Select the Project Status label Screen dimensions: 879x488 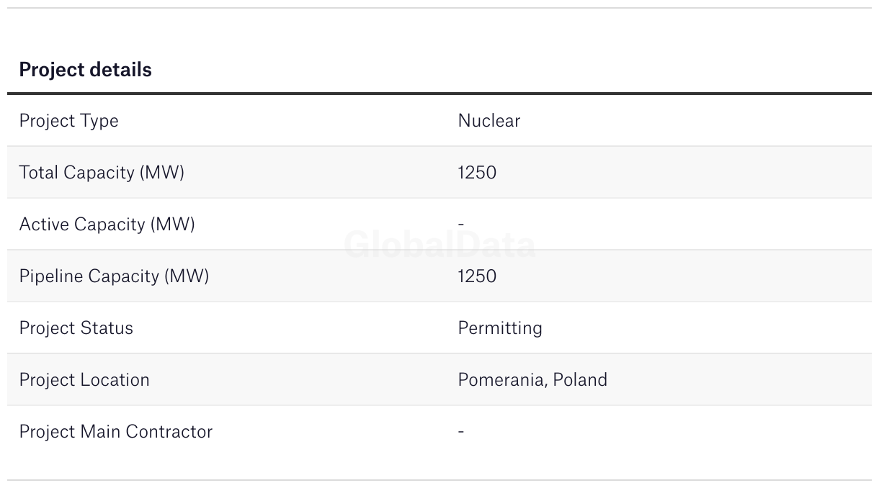pos(76,328)
